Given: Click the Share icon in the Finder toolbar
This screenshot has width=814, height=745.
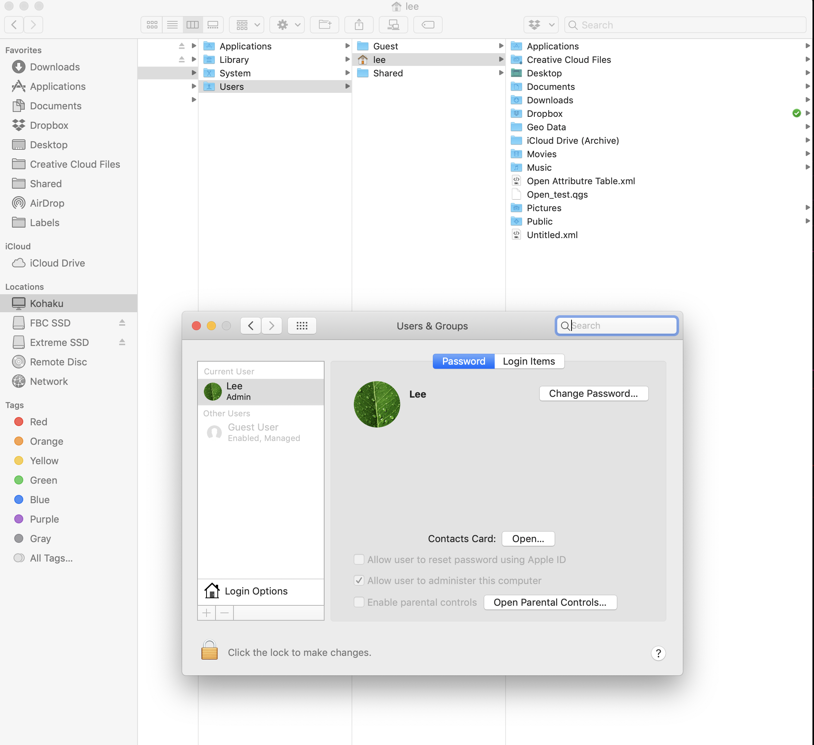Looking at the screenshot, I should pyautogui.click(x=359, y=25).
